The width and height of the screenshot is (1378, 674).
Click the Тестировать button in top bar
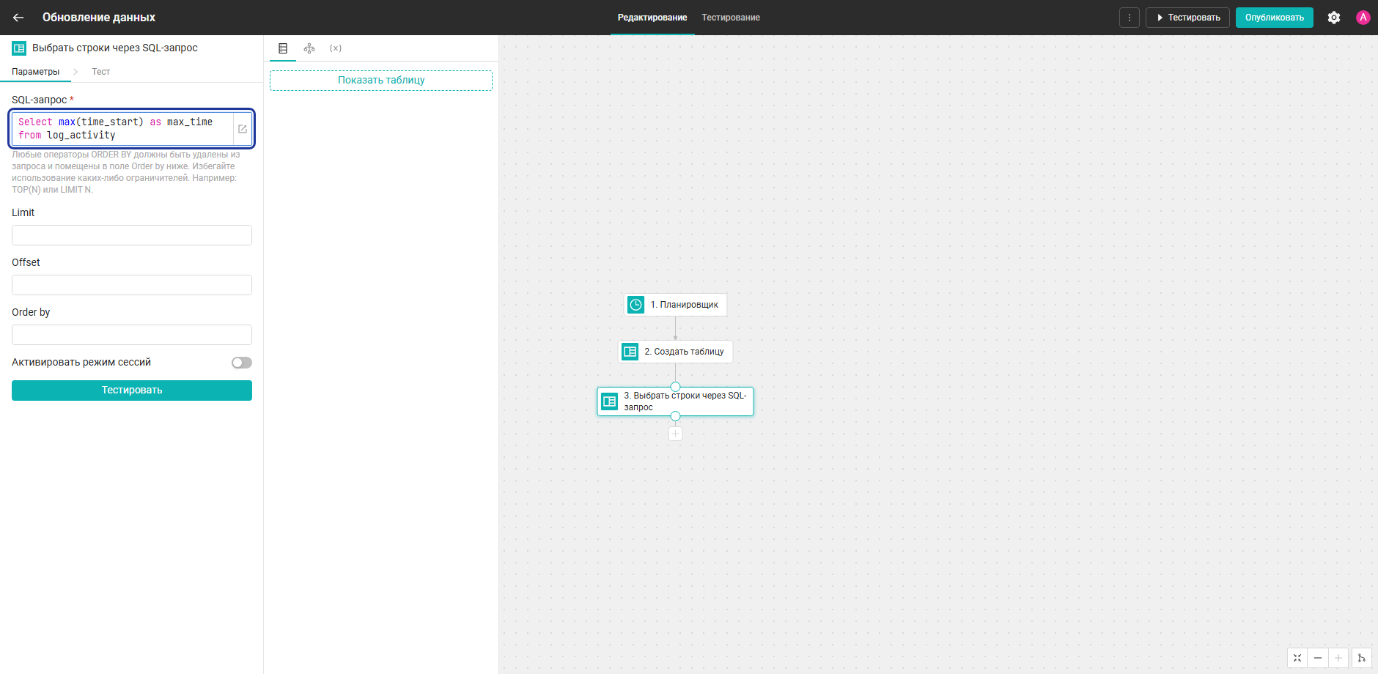click(x=1188, y=18)
